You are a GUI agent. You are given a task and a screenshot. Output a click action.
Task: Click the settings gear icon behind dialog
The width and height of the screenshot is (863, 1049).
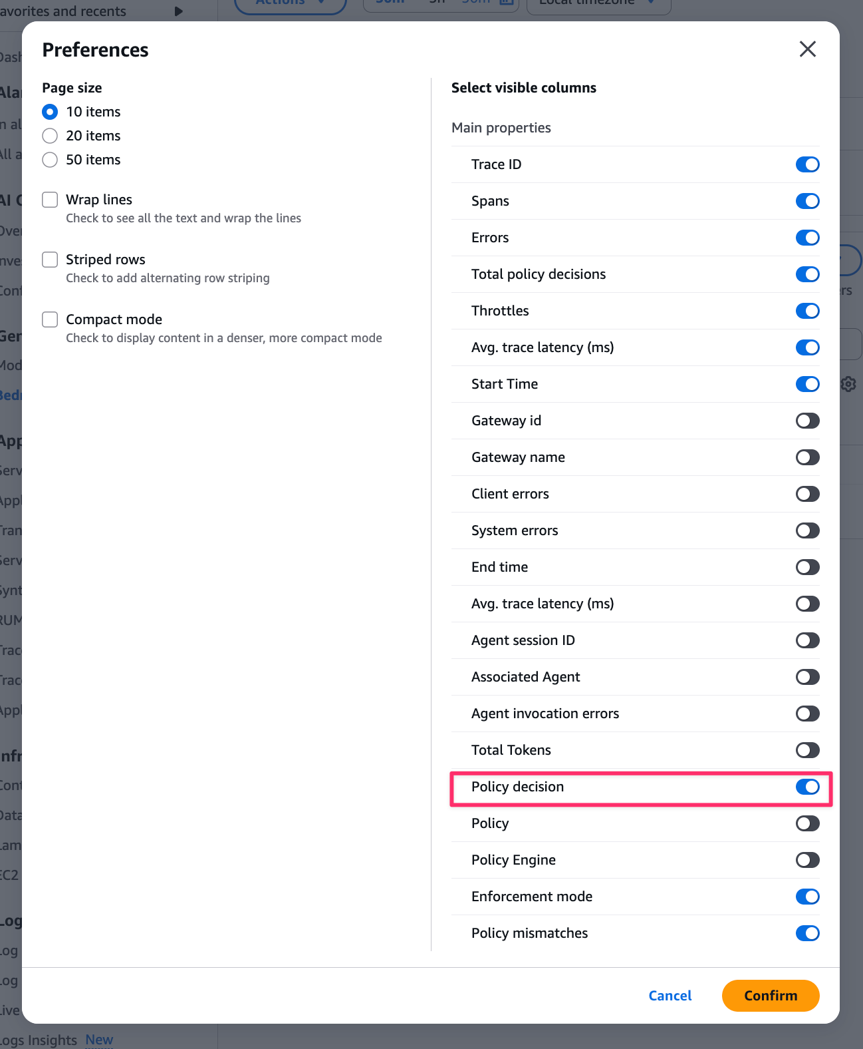click(x=848, y=384)
